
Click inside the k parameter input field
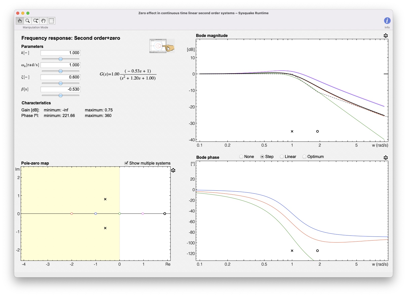pos(60,53)
